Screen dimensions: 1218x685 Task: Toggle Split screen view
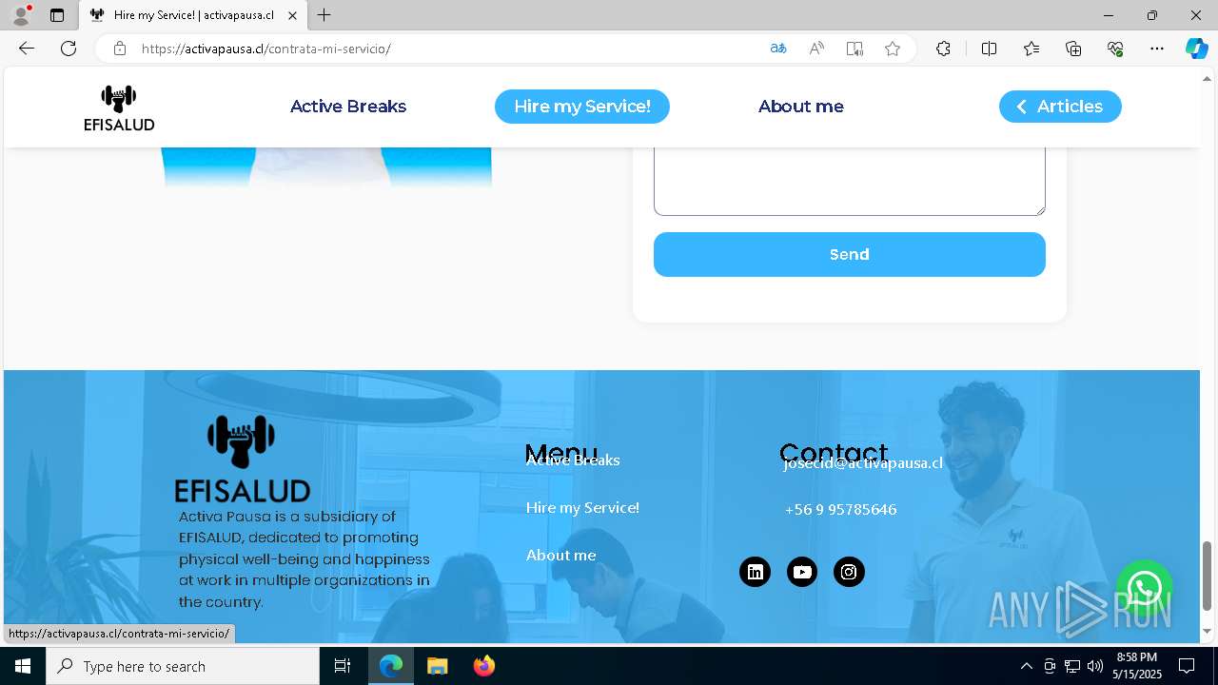point(989,49)
